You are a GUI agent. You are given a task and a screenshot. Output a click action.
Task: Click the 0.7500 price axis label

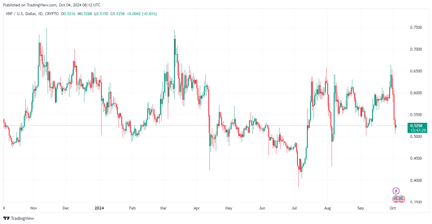point(416,28)
